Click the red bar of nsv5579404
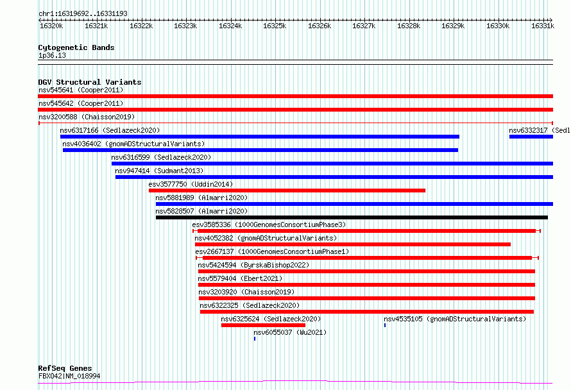 (366, 285)
